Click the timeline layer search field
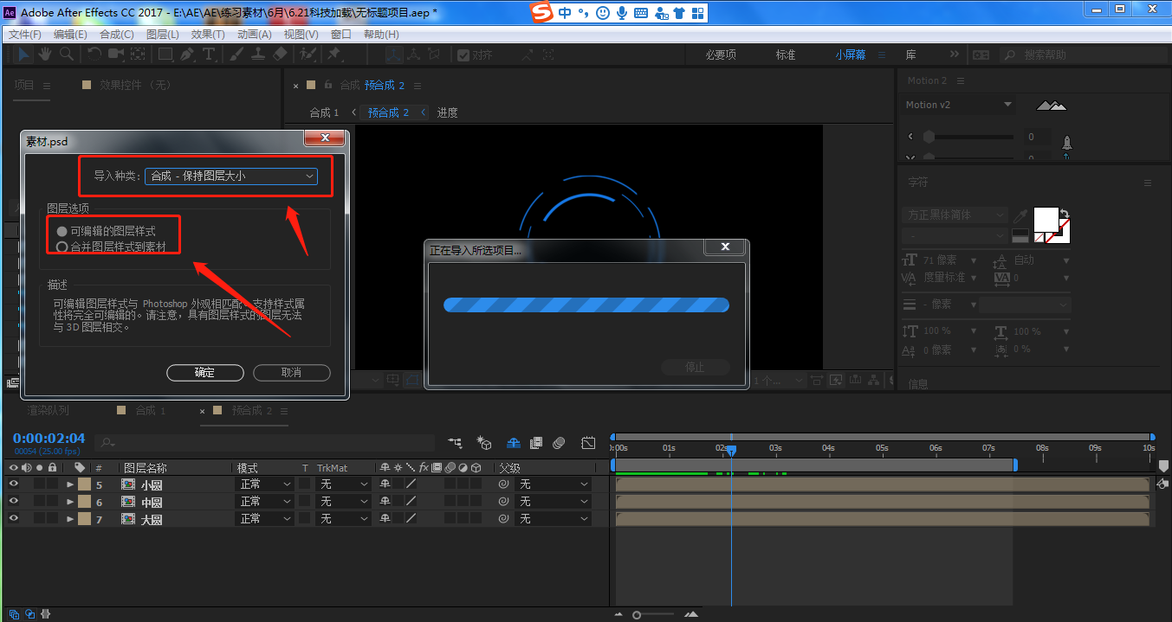This screenshot has width=1172, height=622. point(264,443)
